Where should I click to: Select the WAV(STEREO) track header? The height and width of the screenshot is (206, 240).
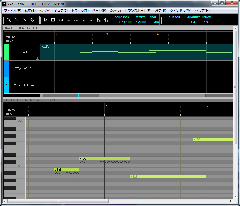tap(24, 85)
